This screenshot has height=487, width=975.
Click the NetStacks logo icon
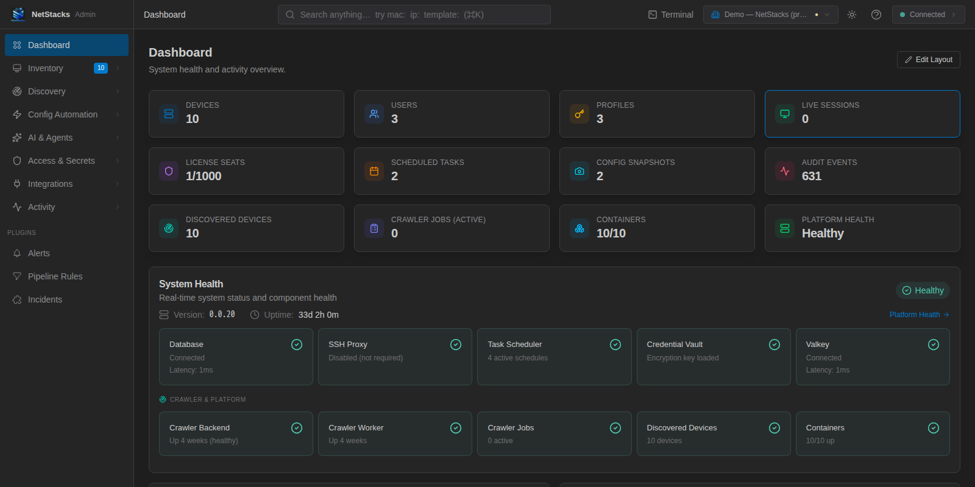[x=18, y=14]
